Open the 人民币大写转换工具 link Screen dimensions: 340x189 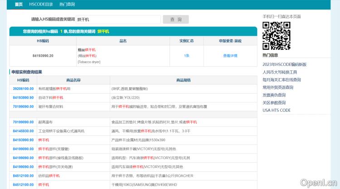tap(280, 72)
